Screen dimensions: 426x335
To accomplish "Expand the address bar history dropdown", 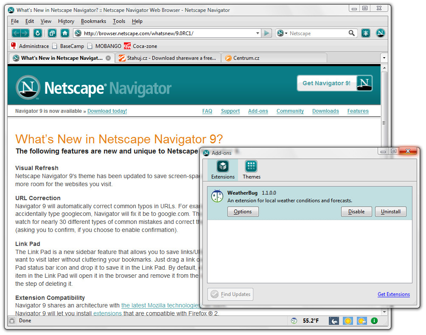I will 258,33.
